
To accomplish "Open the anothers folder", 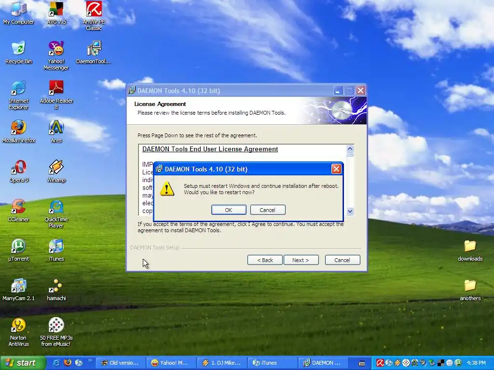I will [470, 290].
